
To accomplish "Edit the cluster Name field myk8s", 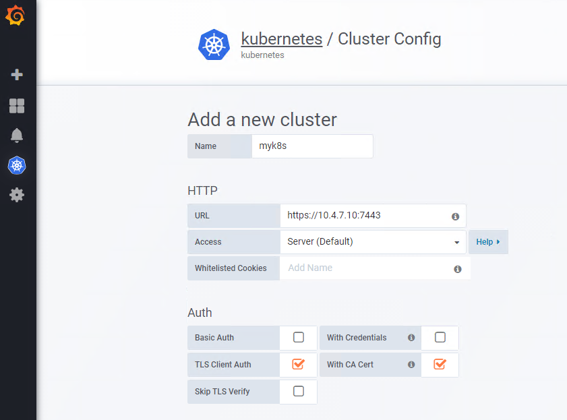I will 312,146.
